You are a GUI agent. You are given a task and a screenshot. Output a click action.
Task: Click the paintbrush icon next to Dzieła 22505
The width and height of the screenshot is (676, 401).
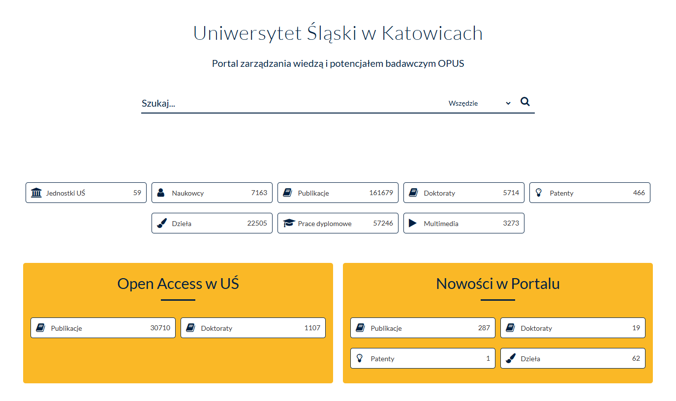[161, 223]
